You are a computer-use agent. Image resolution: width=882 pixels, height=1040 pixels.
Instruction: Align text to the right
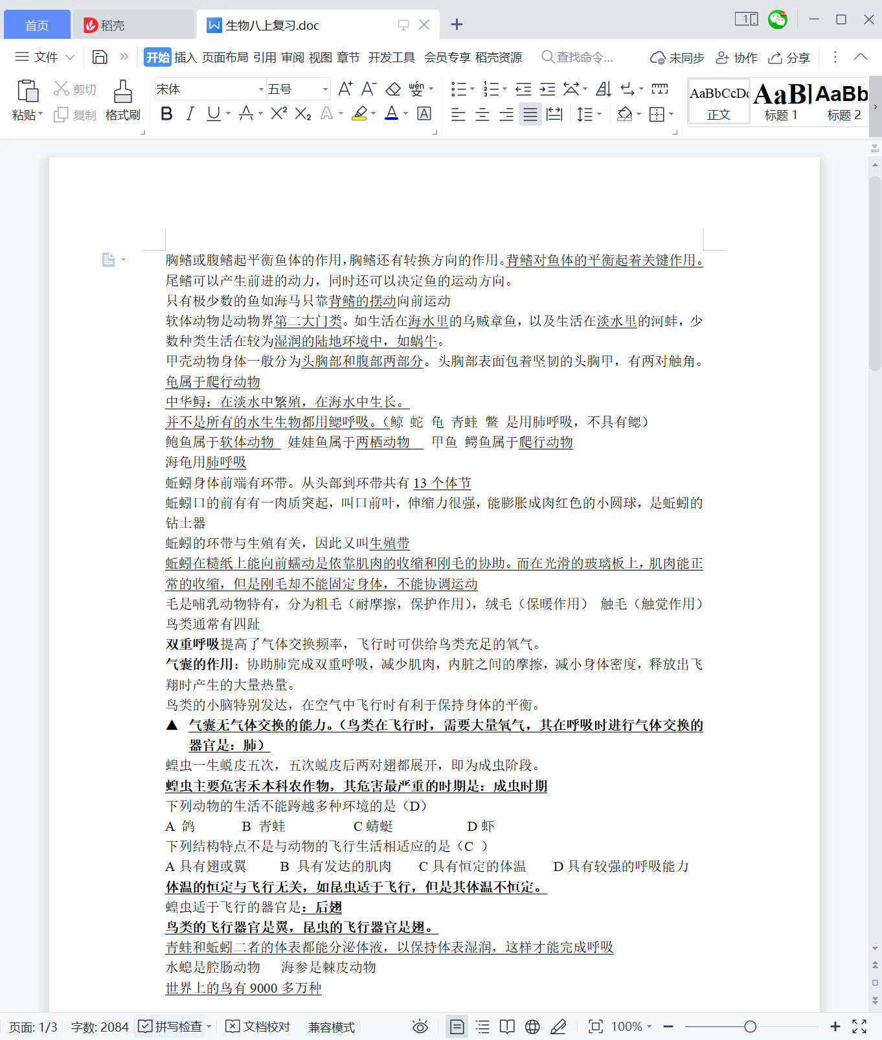506,115
